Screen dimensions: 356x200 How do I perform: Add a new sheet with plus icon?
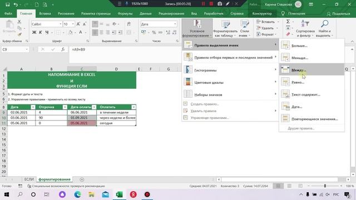(x=82, y=179)
